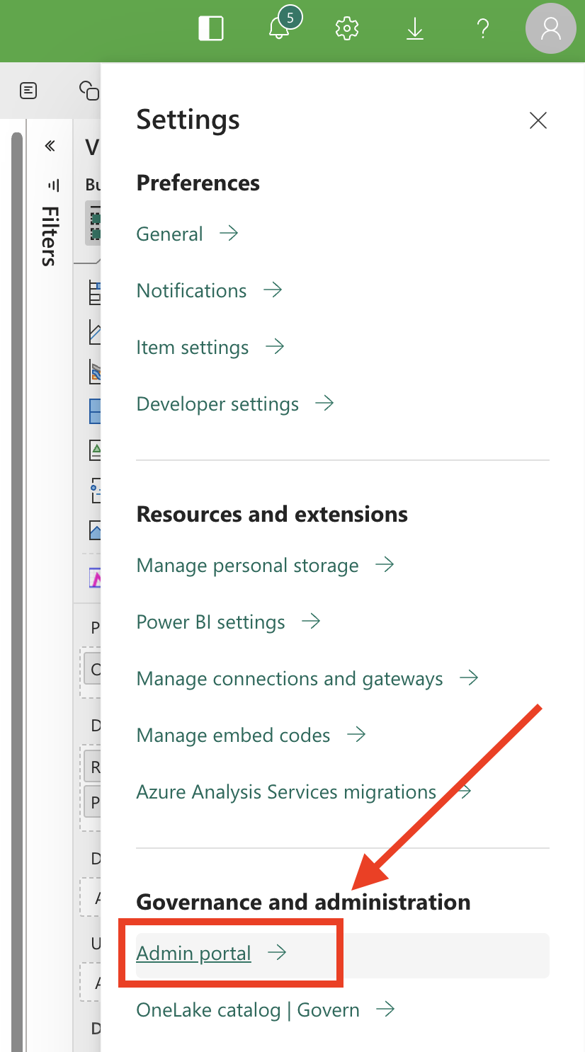
Task: Click the shapes icon in toolbar
Action: click(x=89, y=91)
